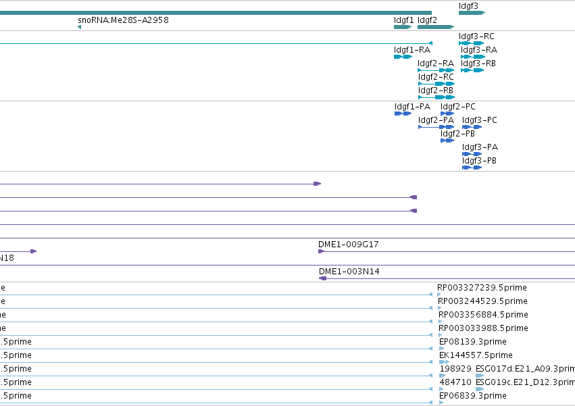
Task: Select RP003244529.5prime feature label
Action: tap(482, 301)
